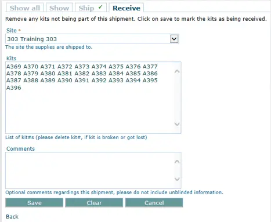Click the Comments field label
The image size is (271, 222).
click(x=20, y=149)
